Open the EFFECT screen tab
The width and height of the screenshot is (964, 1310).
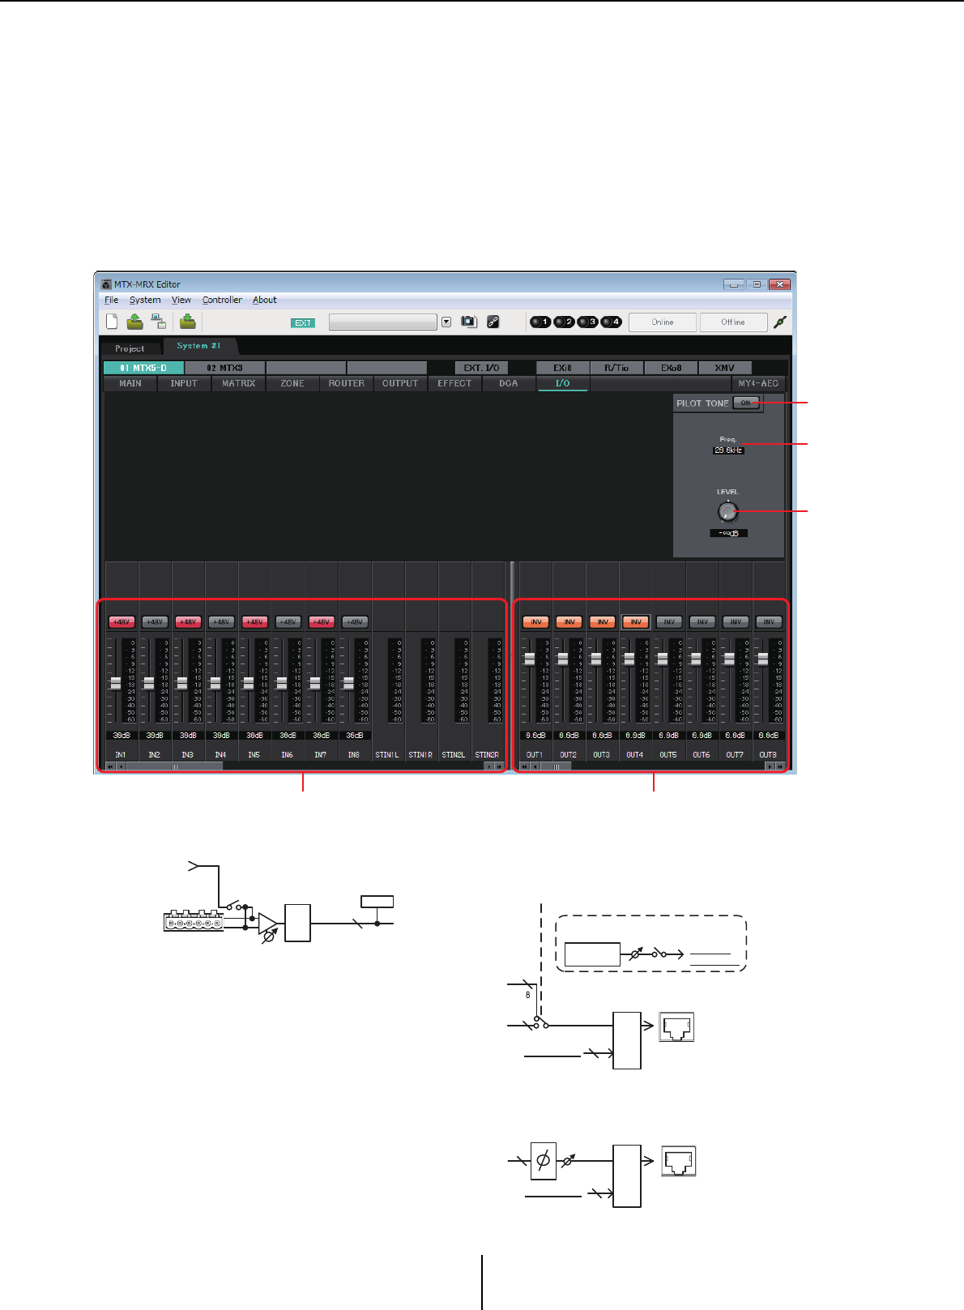point(454,383)
